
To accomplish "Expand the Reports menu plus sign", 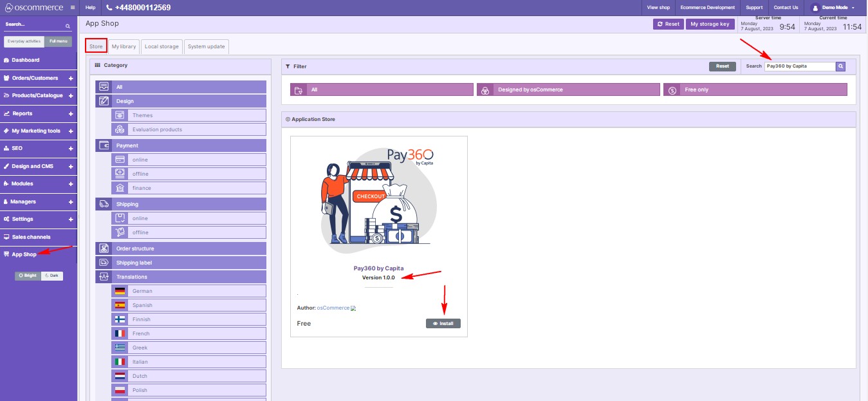I will pos(71,113).
